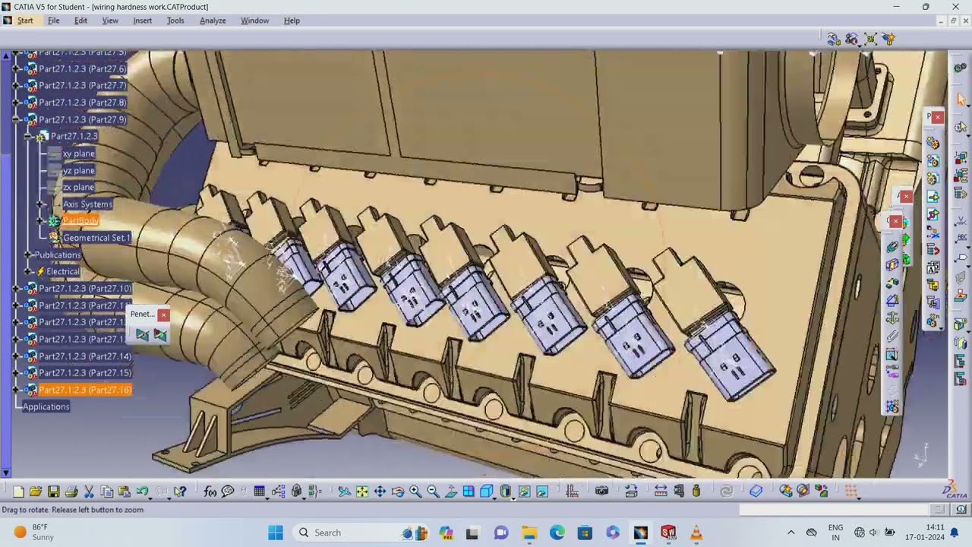Image resolution: width=972 pixels, height=547 pixels.
Task: Click the New document icon
Action: pos(19,492)
